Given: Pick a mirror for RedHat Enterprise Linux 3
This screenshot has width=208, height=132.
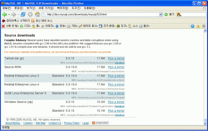Looking at the screenshot, I should point(116,76).
